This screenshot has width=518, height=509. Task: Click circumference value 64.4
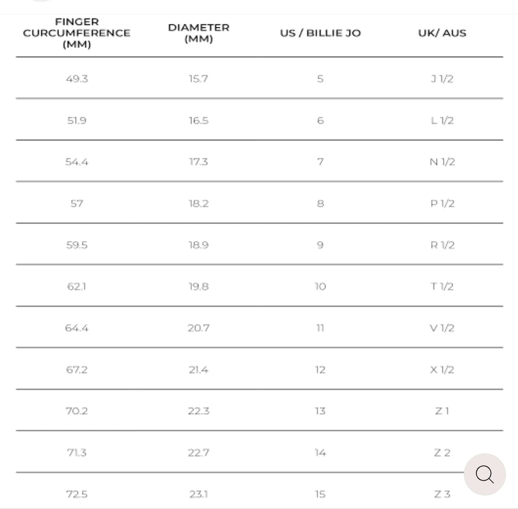pos(77,328)
